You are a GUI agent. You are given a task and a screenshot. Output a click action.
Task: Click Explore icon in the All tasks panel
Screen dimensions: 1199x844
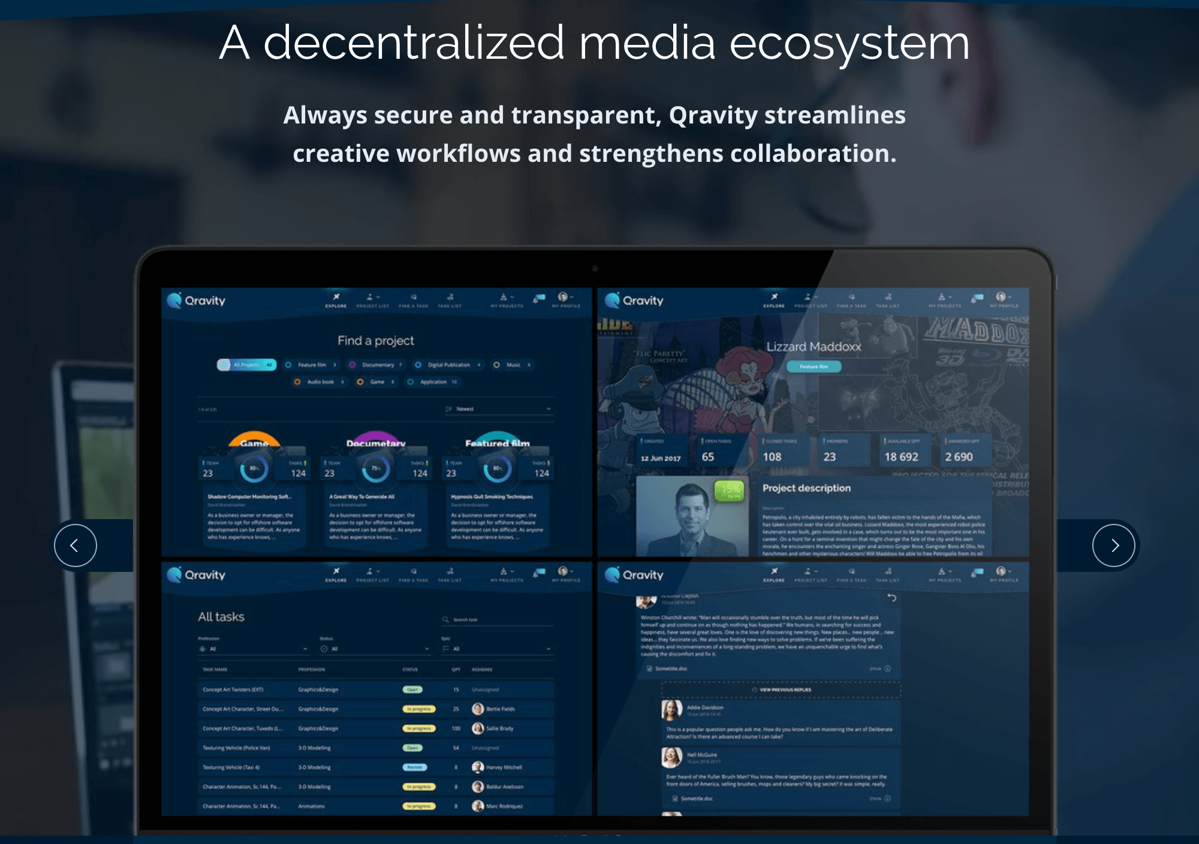tap(336, 571)
